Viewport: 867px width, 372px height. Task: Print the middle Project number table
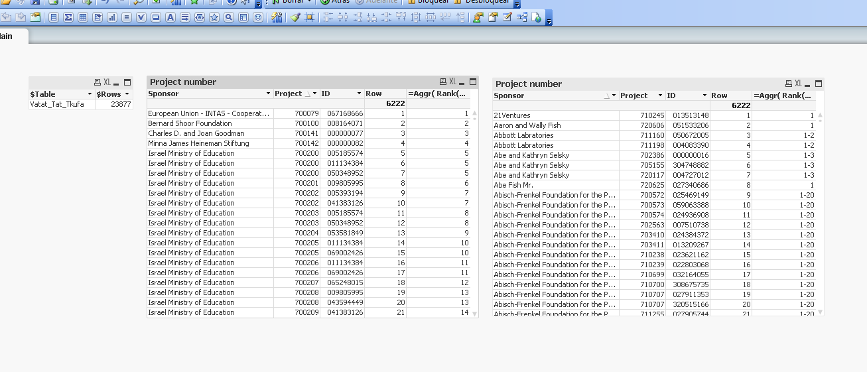(x=443, y=82)
